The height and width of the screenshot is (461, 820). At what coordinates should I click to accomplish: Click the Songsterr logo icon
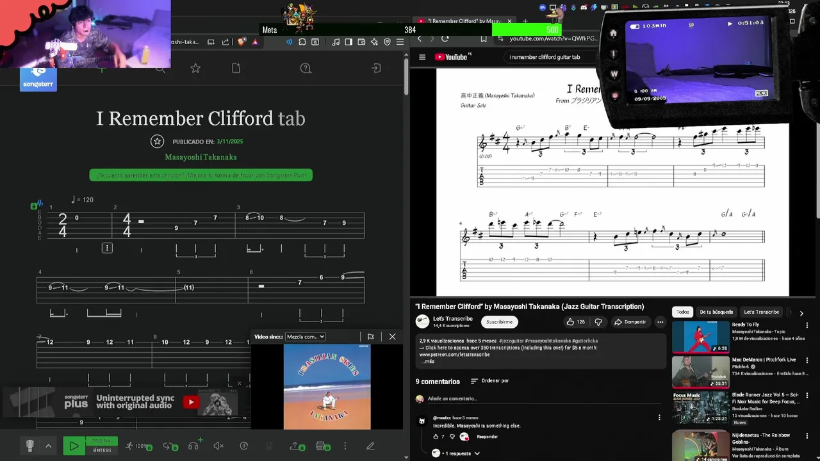tap(38, 78)
